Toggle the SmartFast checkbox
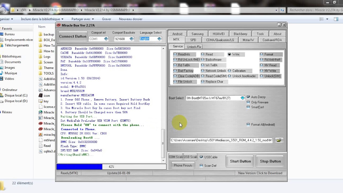The image size is (343, 193). click(248, 107)
